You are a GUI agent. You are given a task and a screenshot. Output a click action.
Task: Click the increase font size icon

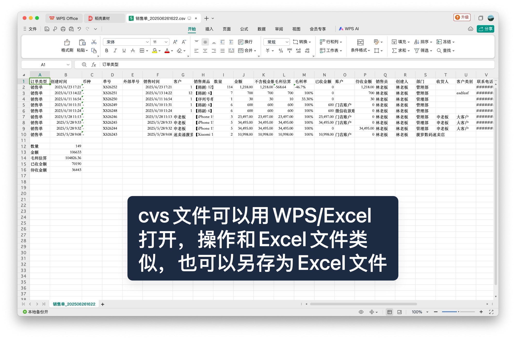tap(175, 42)
